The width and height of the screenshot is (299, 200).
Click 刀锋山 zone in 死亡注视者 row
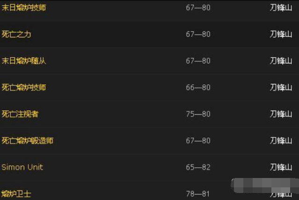281,114
